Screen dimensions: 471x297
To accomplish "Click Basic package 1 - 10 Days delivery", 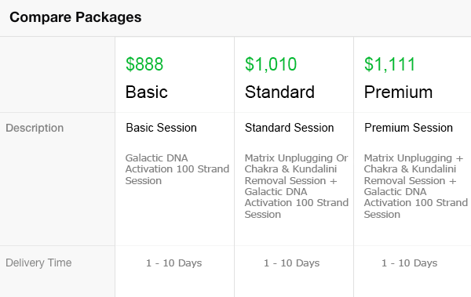I will tap(174, 263).
